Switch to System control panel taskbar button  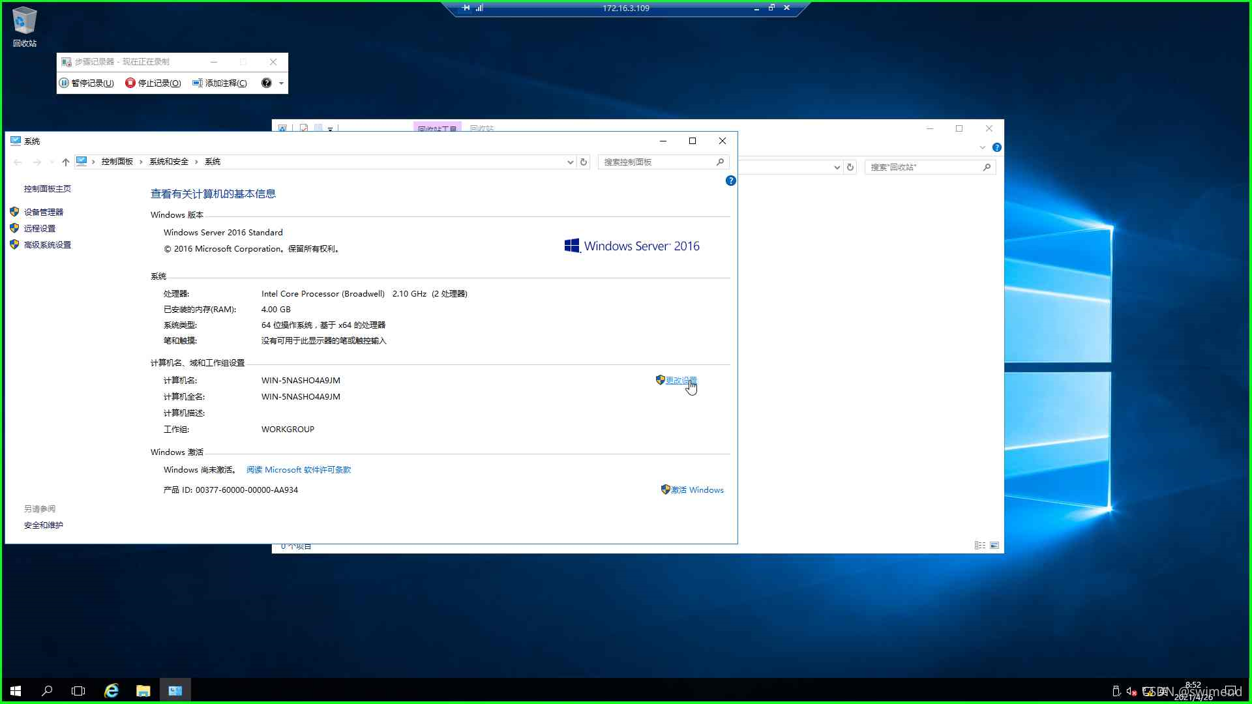pyautogui.click(x=175, y=691)
